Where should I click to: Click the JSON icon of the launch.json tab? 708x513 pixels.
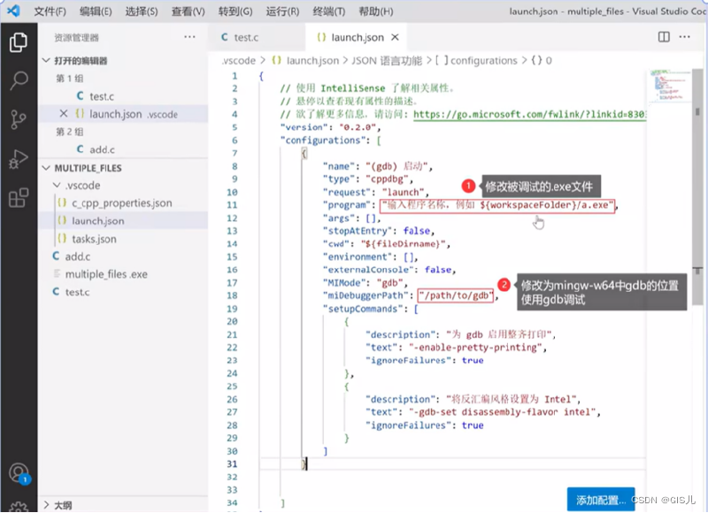coord(321,37)
